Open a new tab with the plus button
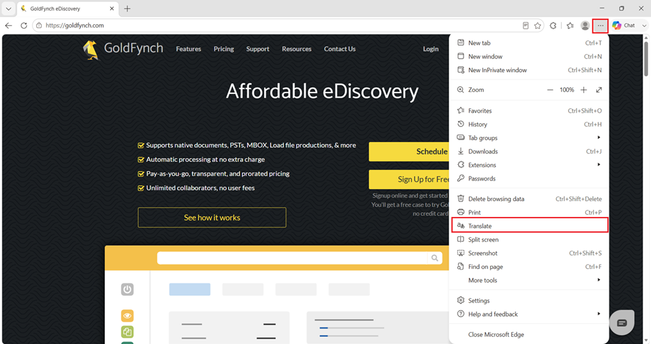 (x=127, y=8)
